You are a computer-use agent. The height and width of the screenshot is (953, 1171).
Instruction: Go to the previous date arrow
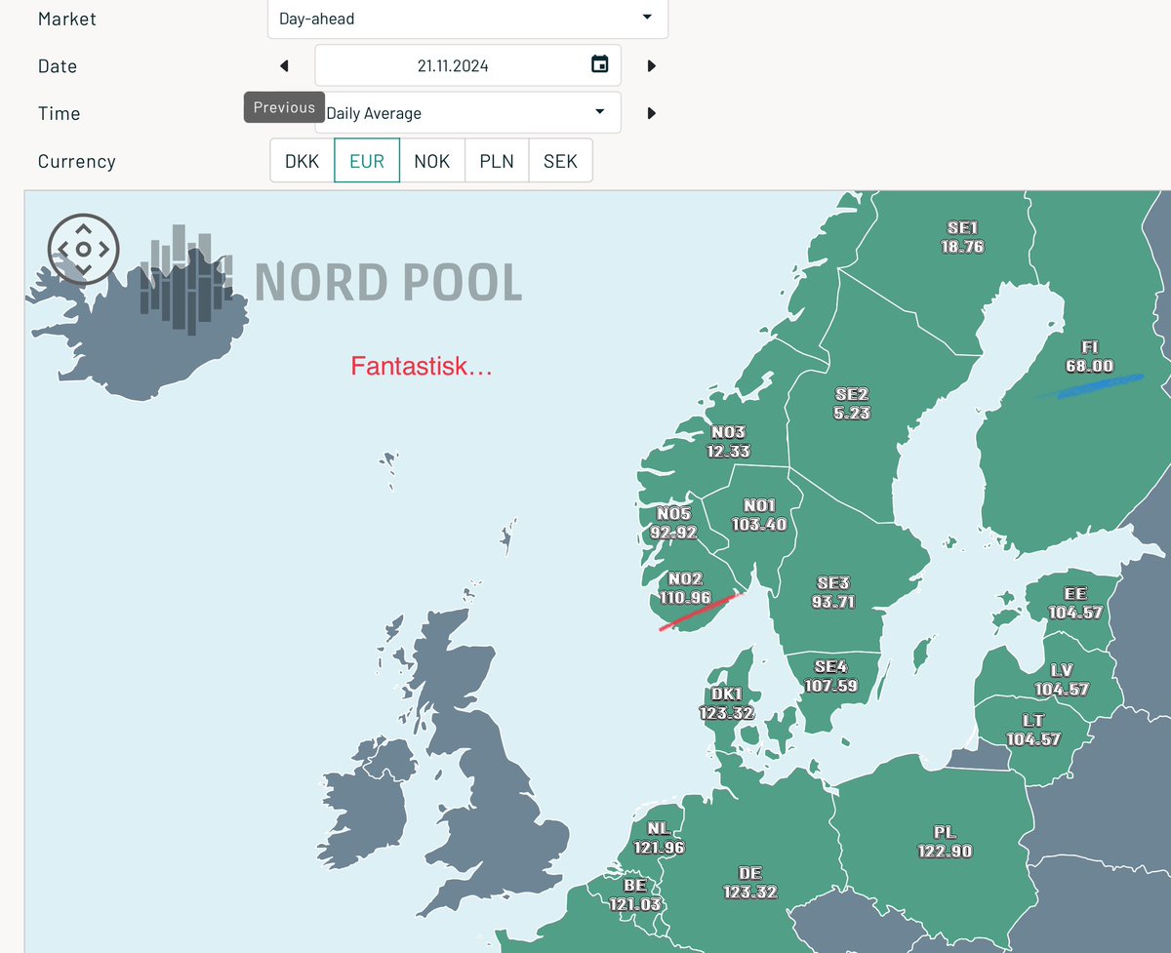284,66
